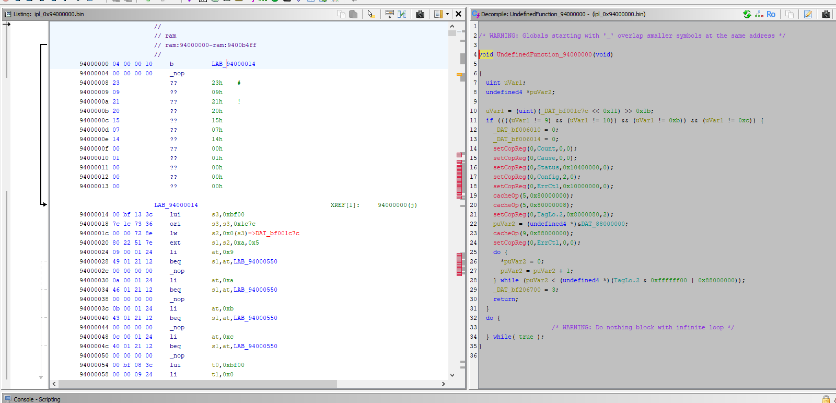Click the _nop at address 94000004
The image size is (836, 403).
177,73
